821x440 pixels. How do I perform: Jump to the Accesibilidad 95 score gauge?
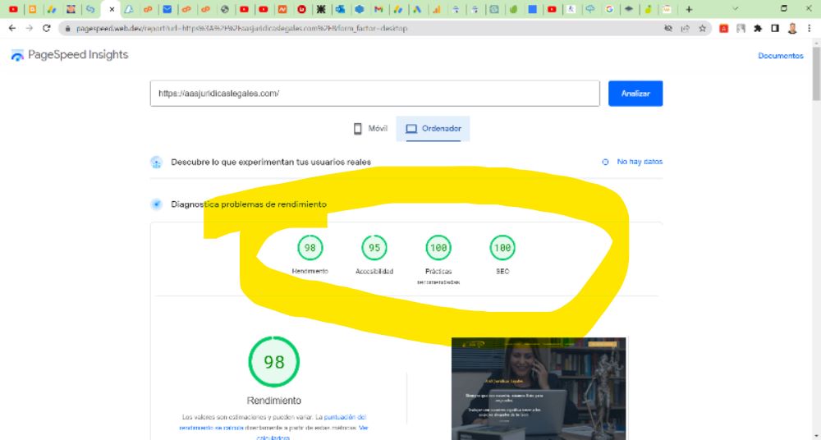click(374, 247)
